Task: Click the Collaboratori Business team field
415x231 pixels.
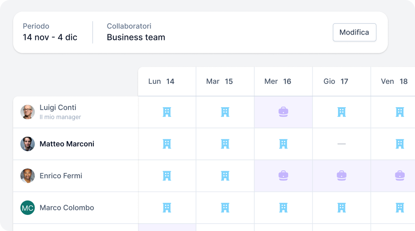Action: point(136,37)
